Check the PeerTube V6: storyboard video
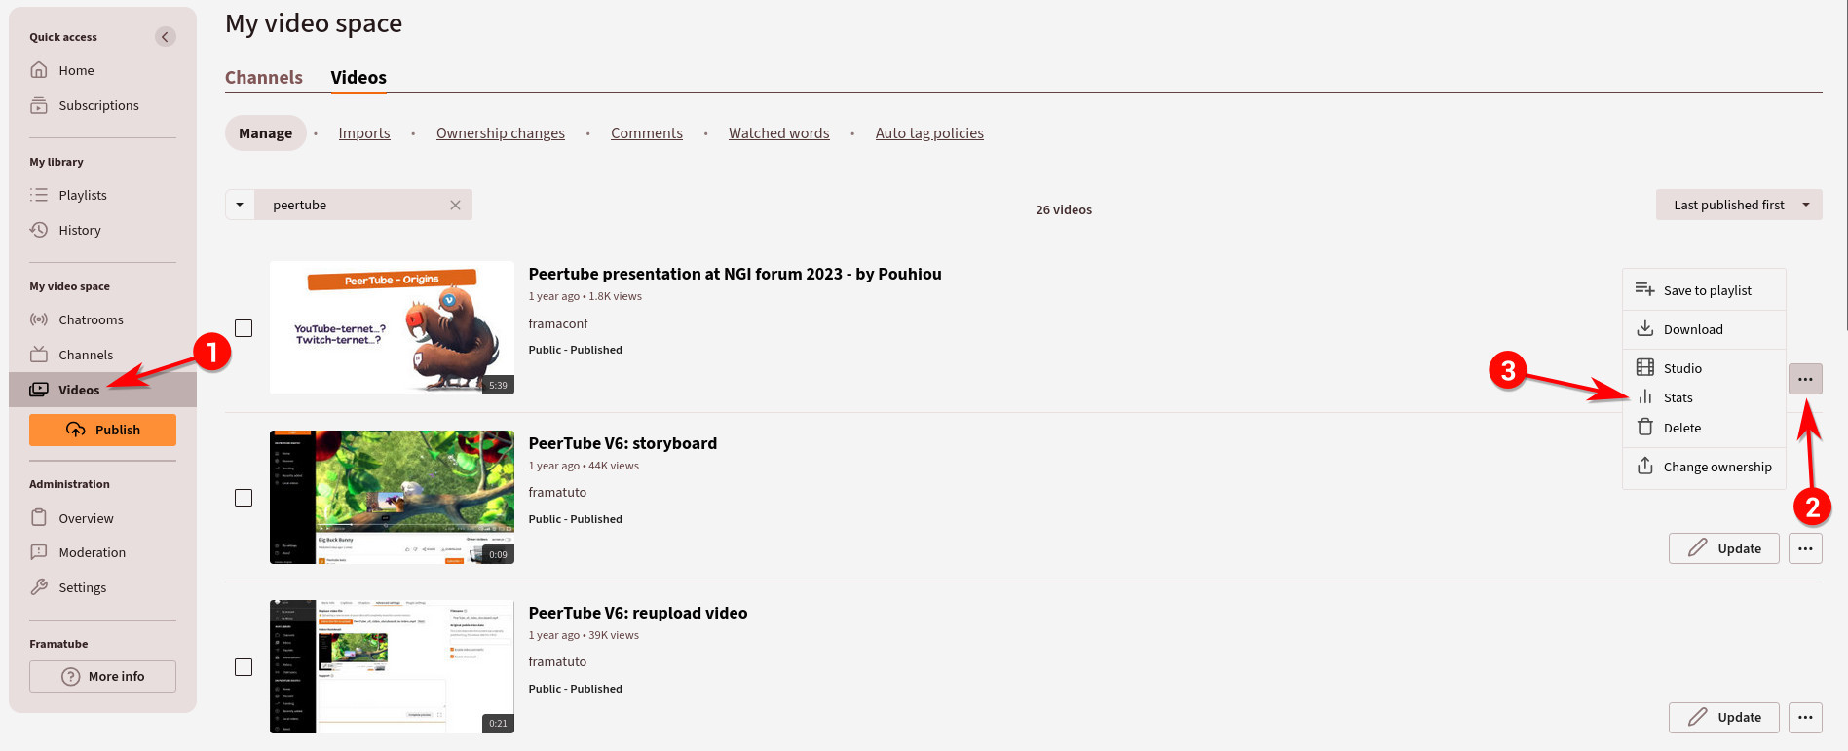Viewport: 1848px width, 751px height. click(244, 498)
